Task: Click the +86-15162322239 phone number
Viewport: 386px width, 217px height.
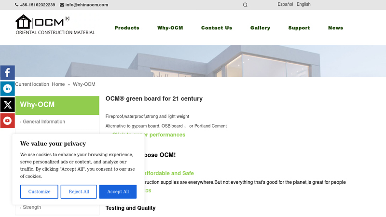Action: (x=38, y=5)
